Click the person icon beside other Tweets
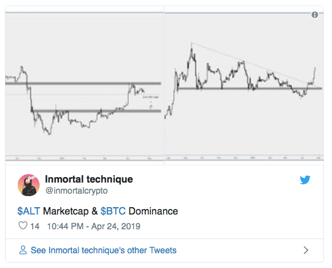 click(23, 250)
